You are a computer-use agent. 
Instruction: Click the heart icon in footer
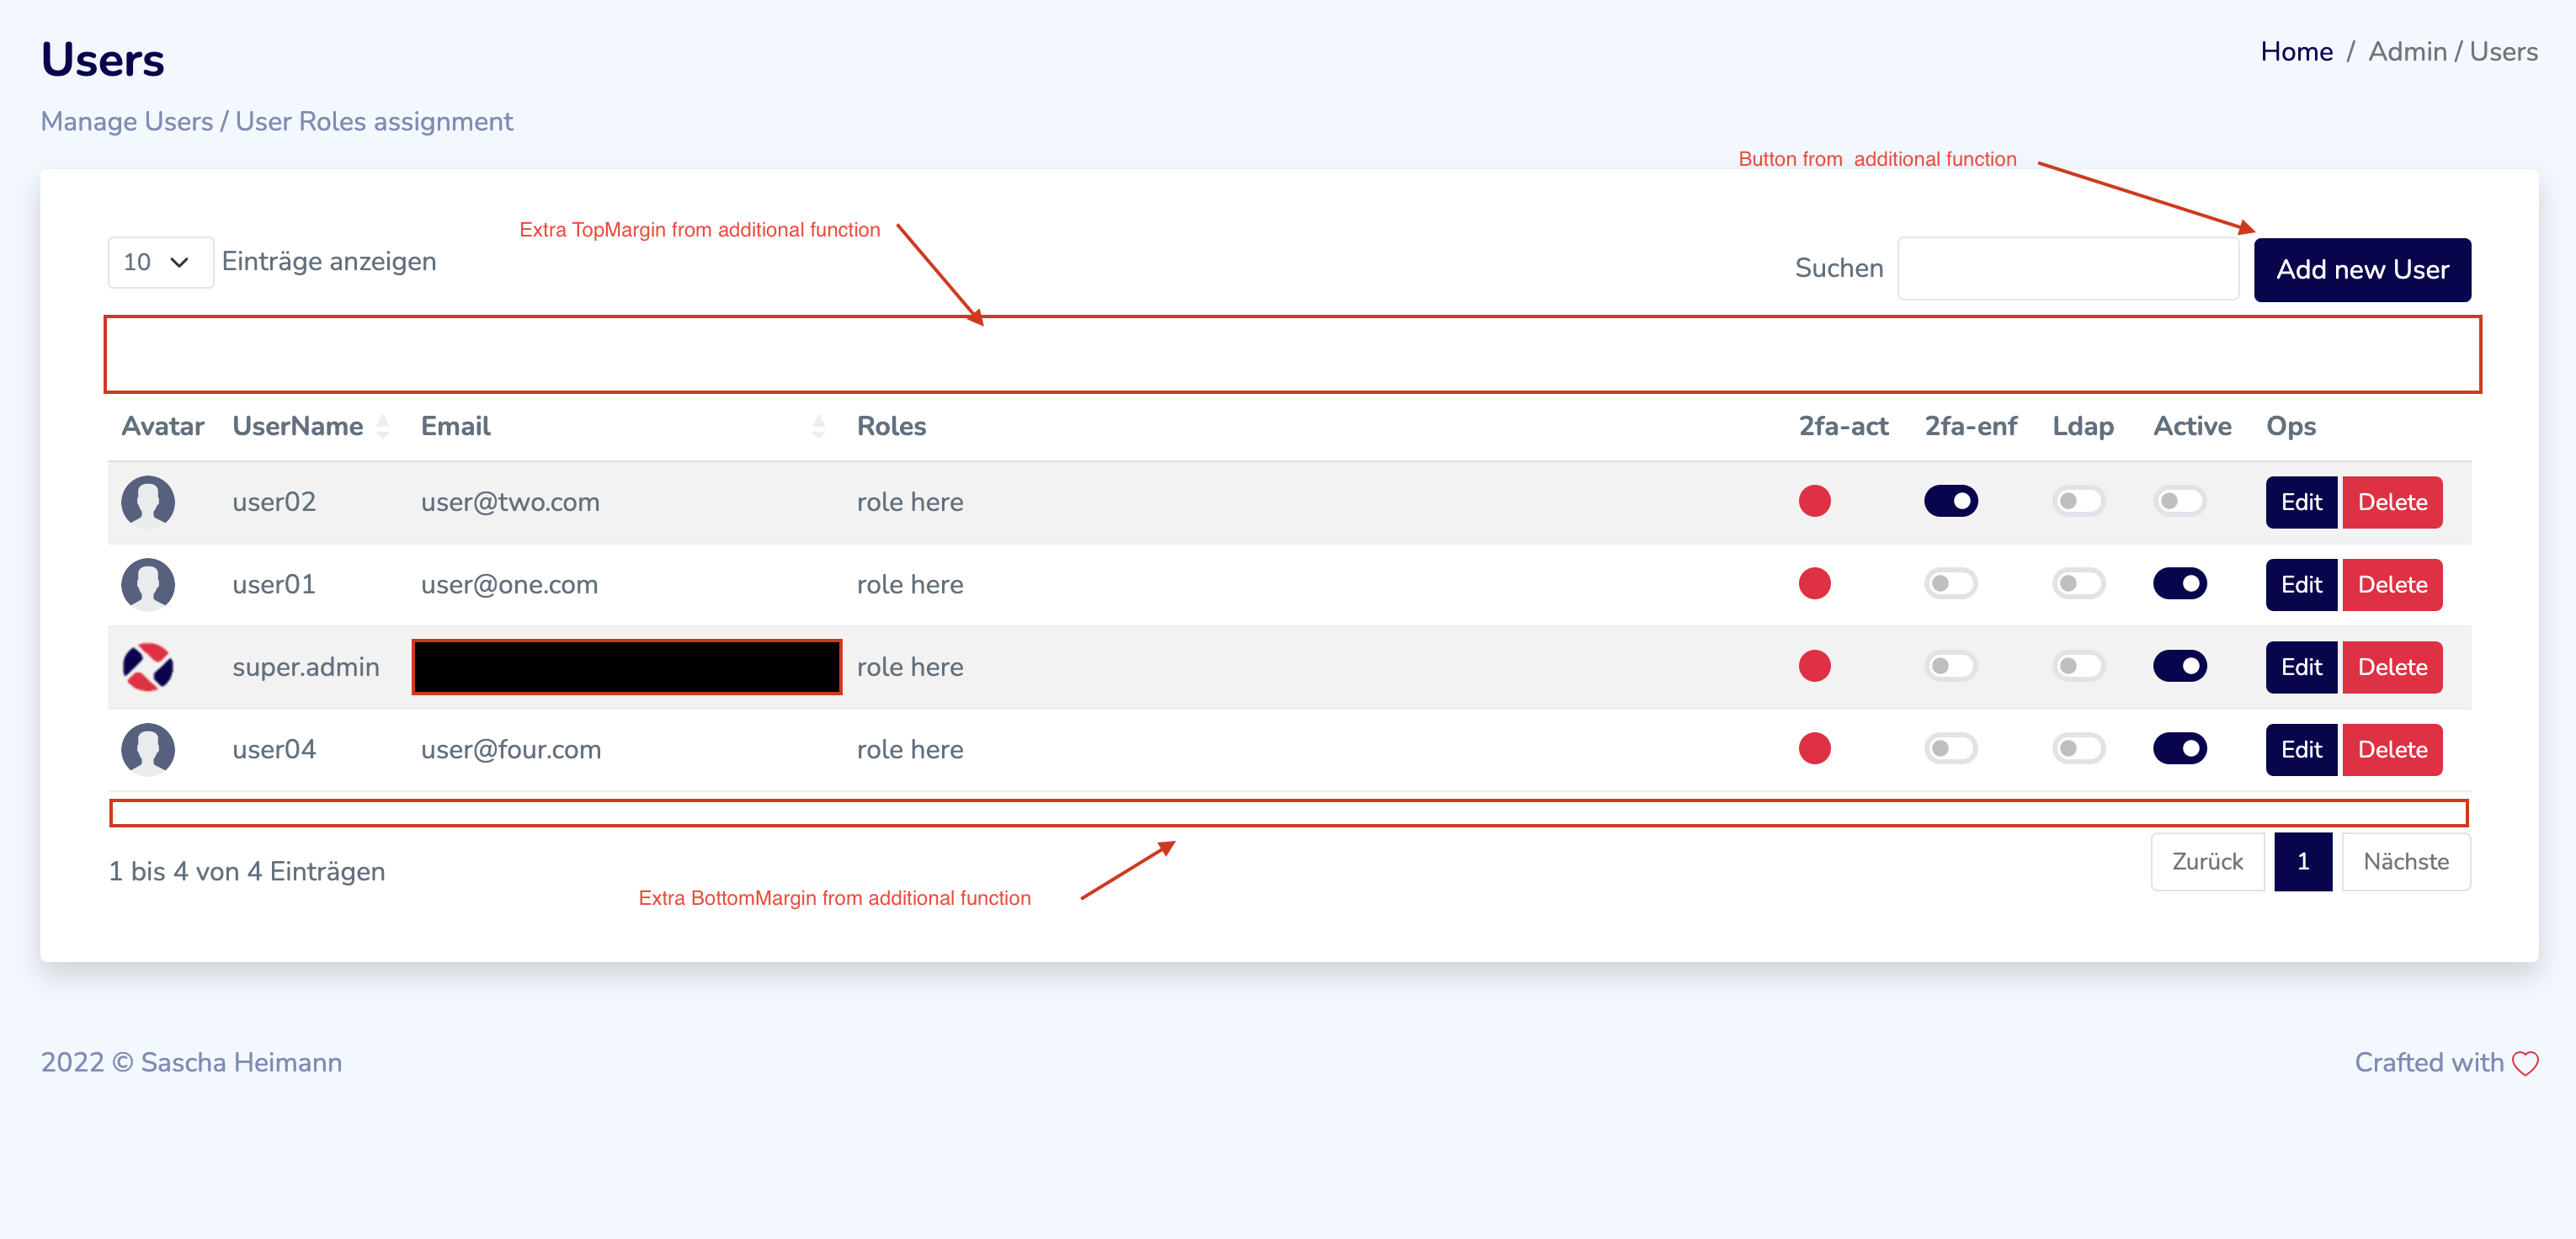2525,1063
